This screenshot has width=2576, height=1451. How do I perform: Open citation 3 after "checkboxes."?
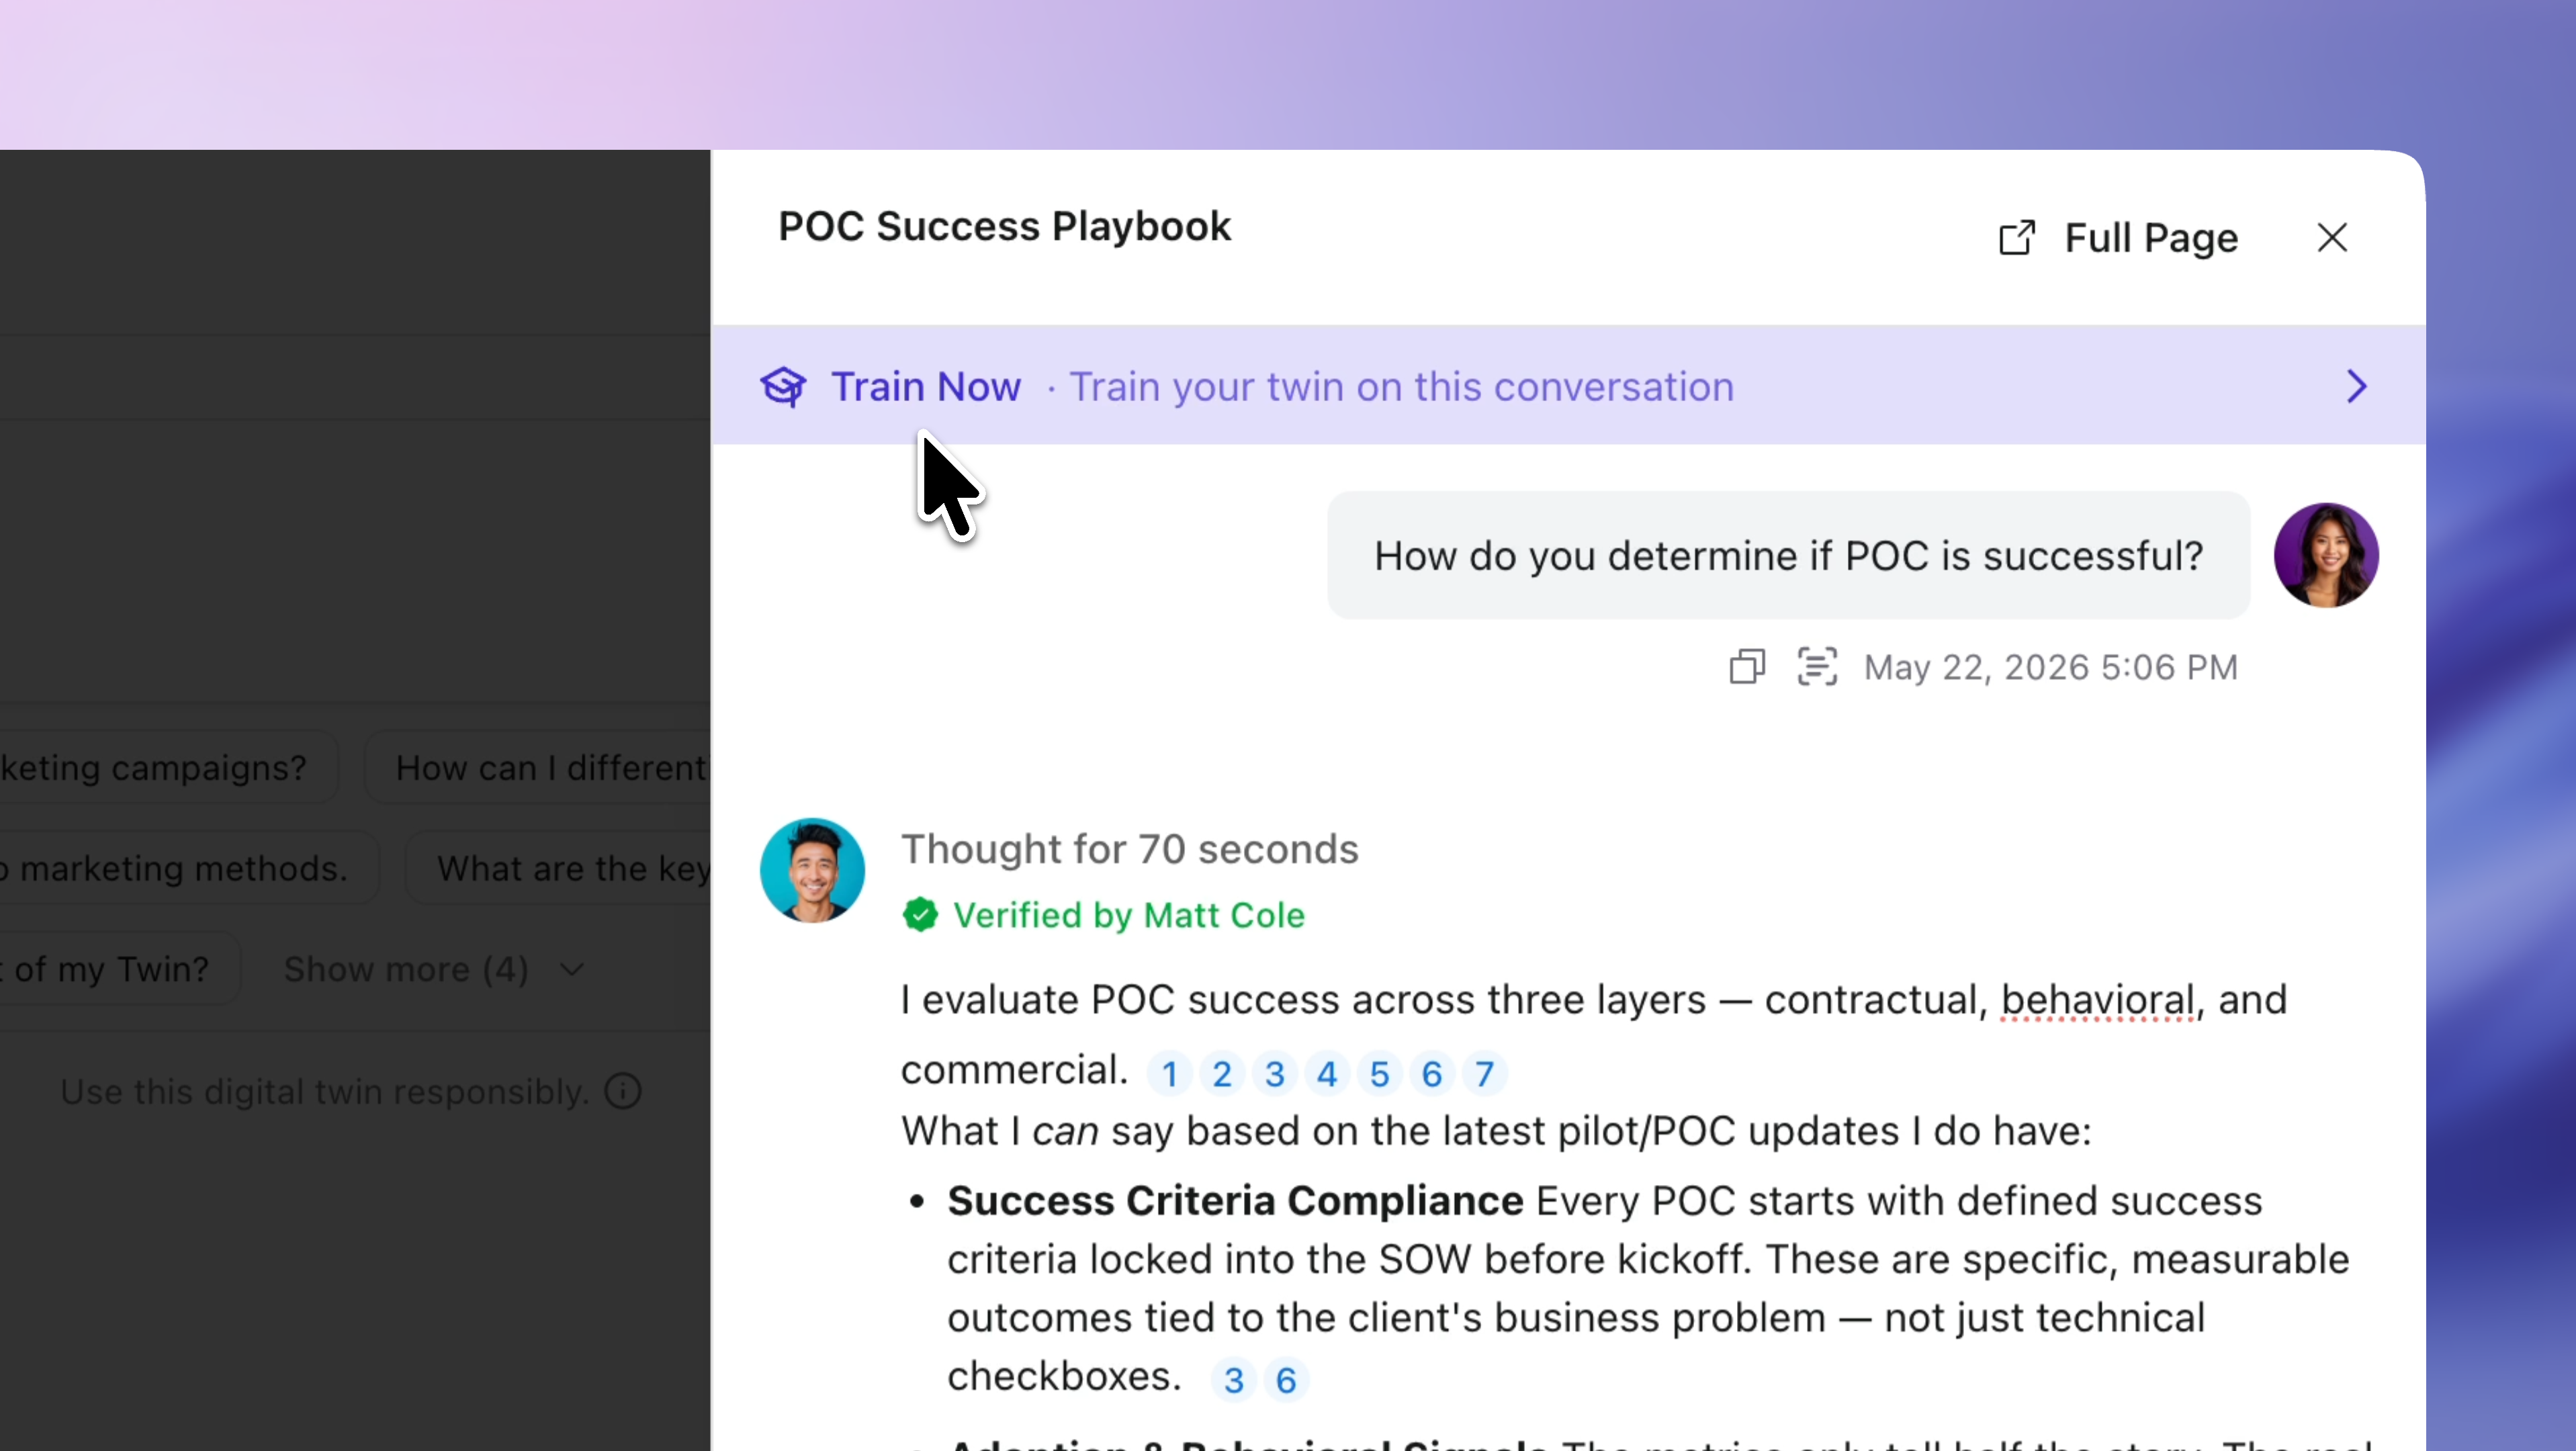point(1234,1380)
